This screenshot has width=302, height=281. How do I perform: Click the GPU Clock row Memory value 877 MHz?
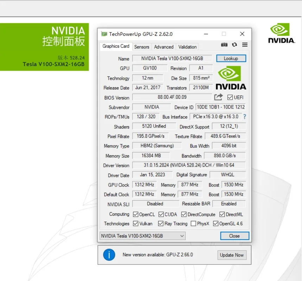click(190, 185)
